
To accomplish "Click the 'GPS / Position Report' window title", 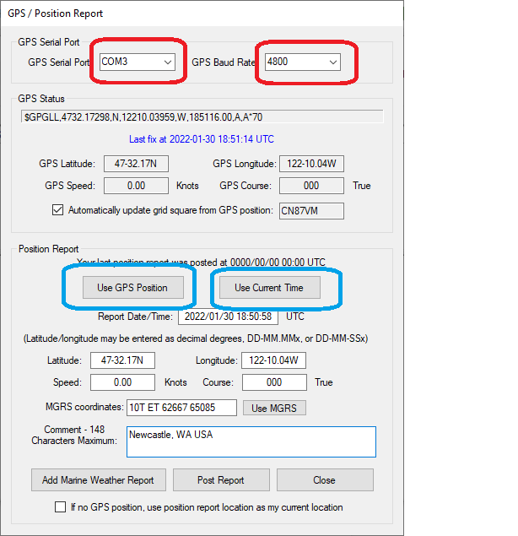I will tap(56, 14).
